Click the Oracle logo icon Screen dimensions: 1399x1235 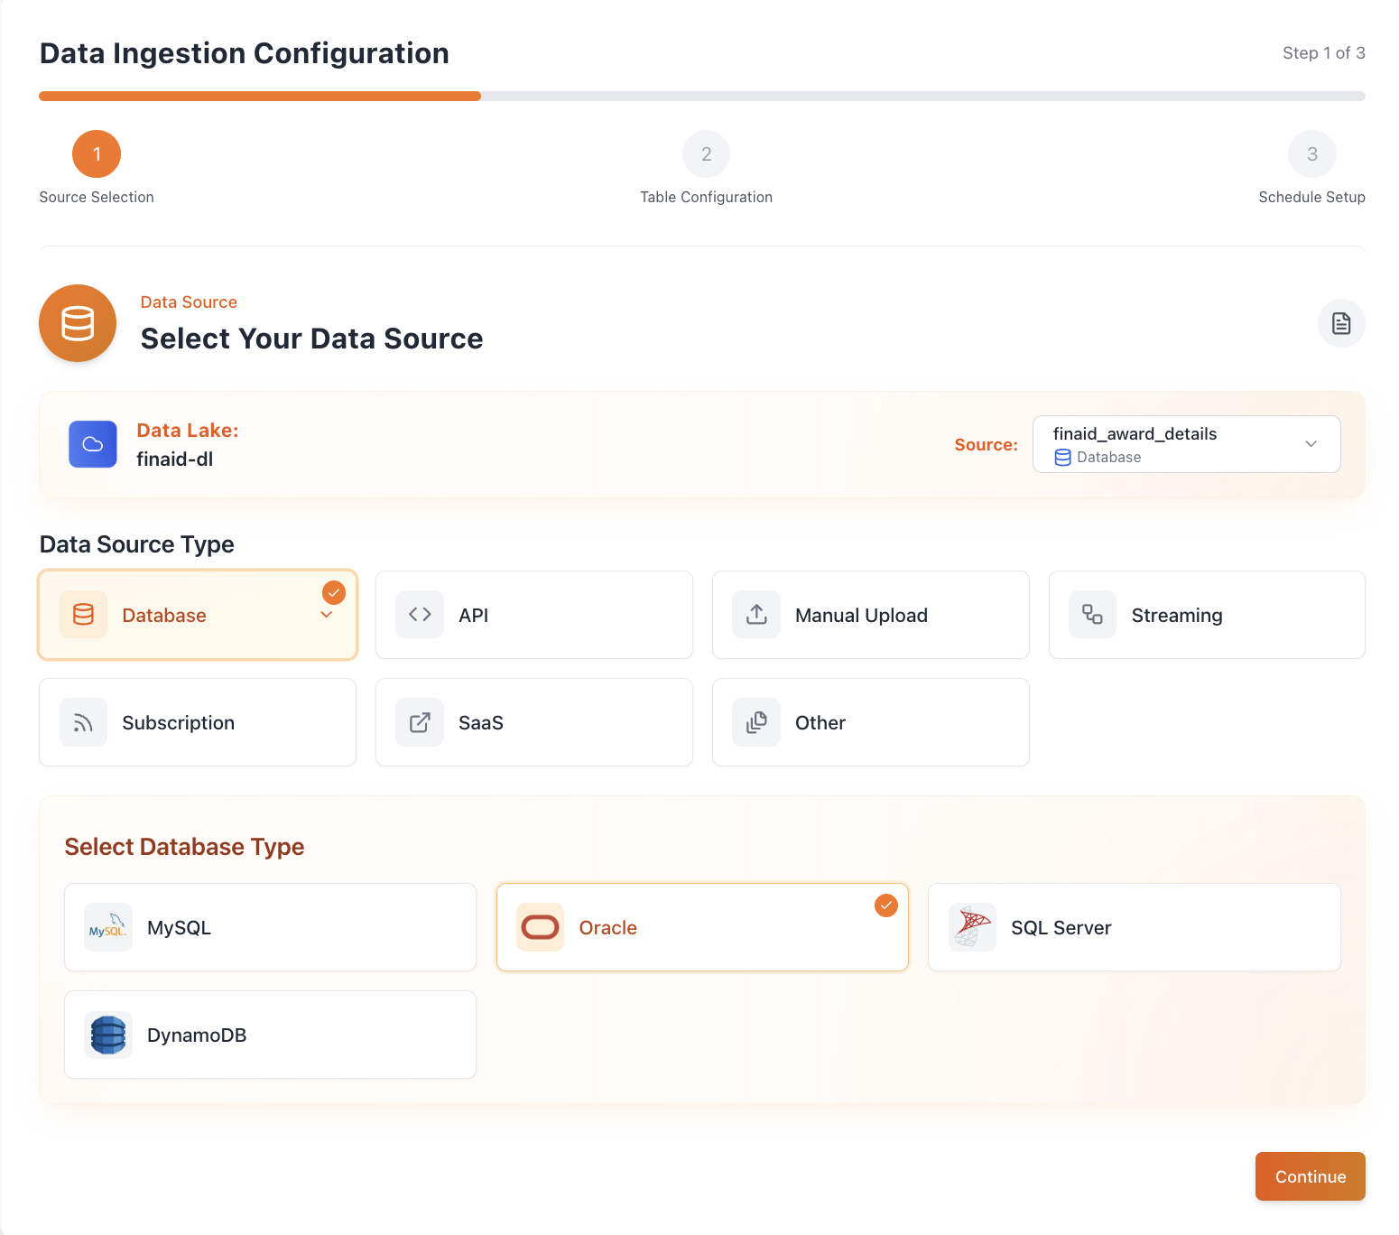click(540, 927)
